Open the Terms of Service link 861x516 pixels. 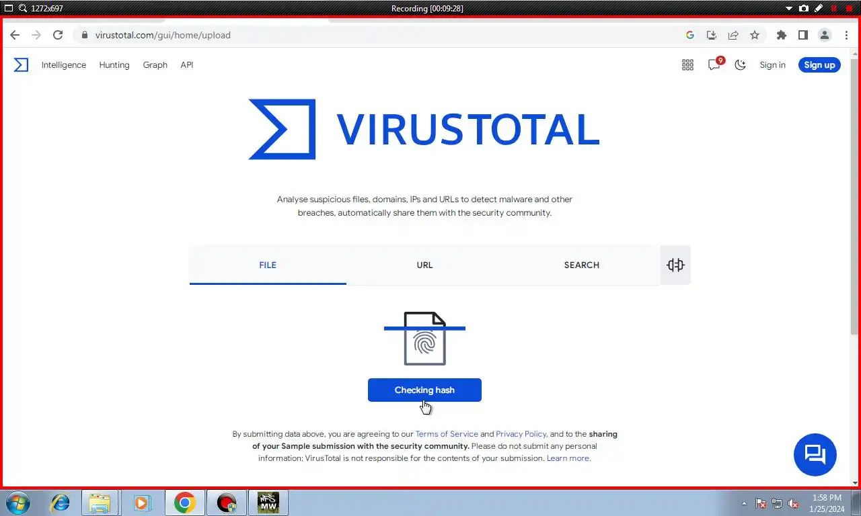447,434
